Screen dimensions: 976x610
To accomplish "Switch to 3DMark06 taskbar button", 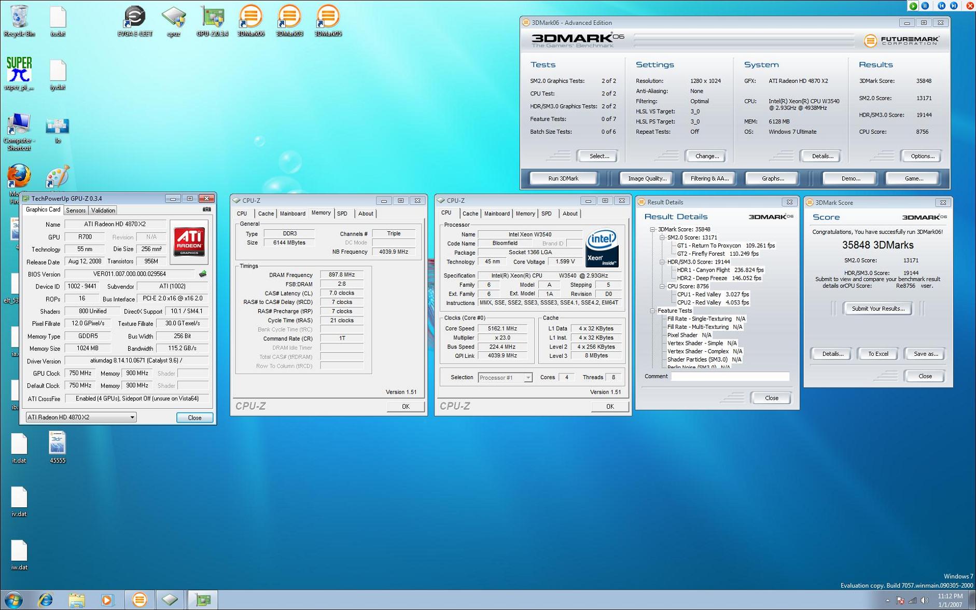I will (139, 600).
